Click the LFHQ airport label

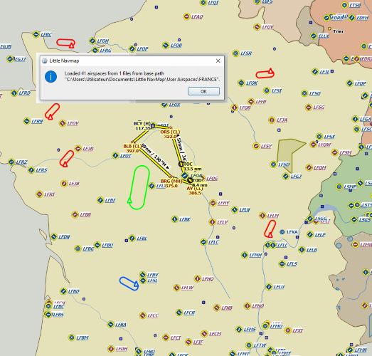208,279
